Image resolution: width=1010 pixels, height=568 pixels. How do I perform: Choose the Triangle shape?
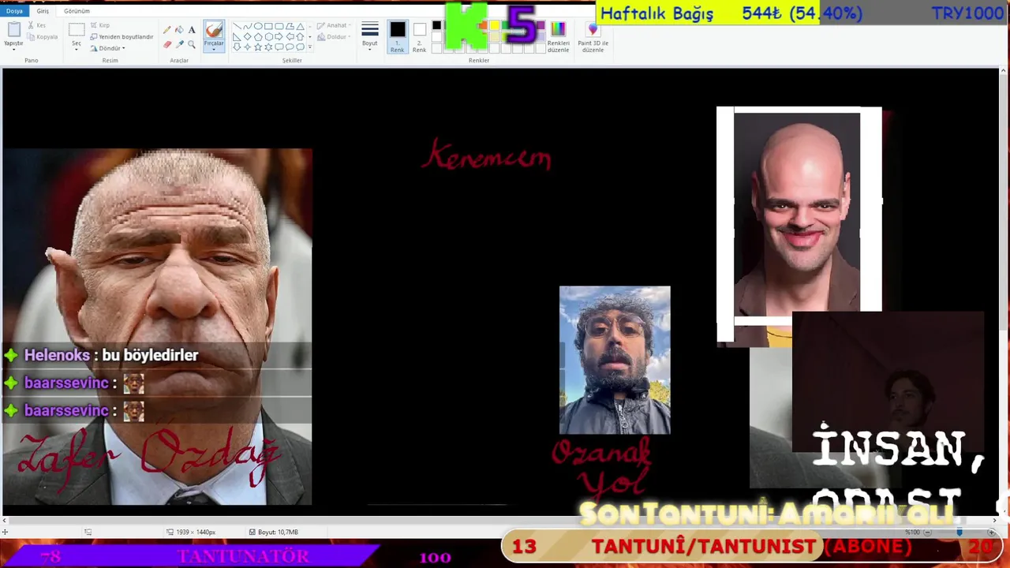300,26
